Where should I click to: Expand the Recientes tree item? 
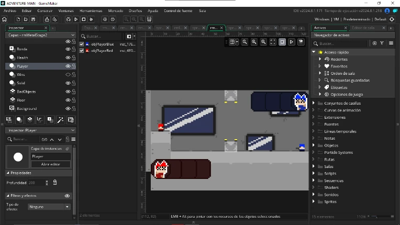320,59
